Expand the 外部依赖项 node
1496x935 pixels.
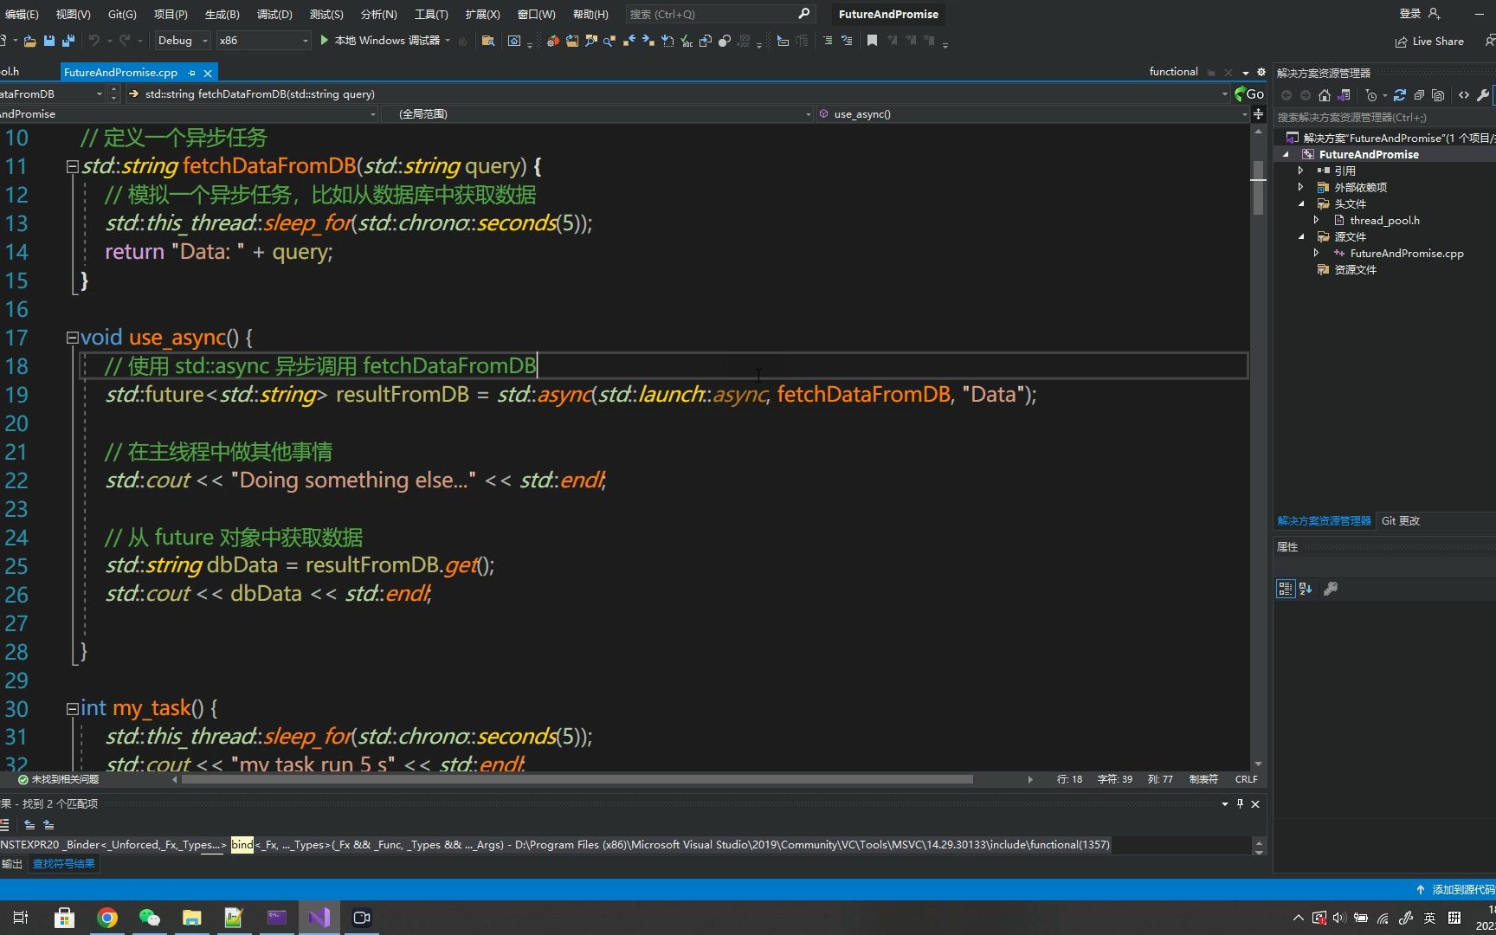coord(1300,187)
